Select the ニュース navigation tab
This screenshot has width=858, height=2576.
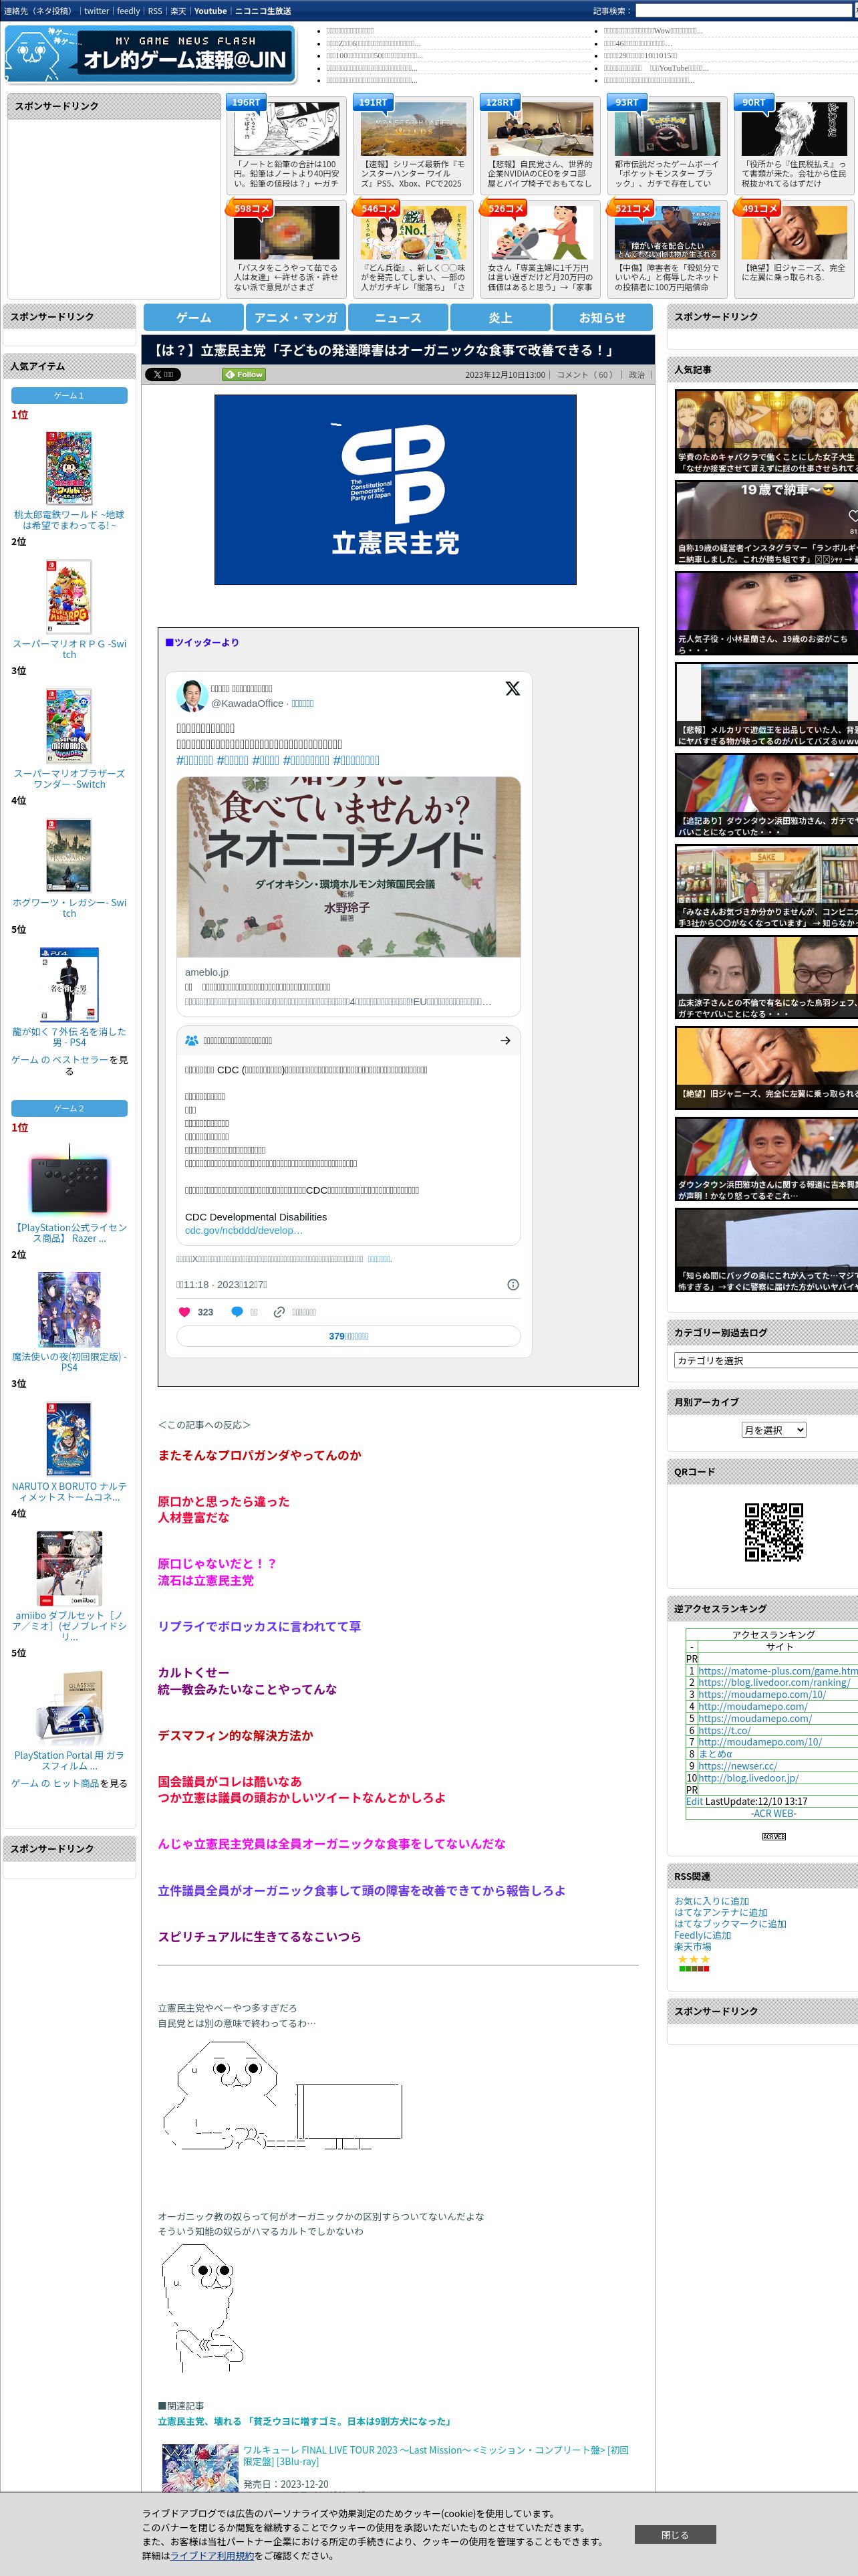[x=398, y=317]
